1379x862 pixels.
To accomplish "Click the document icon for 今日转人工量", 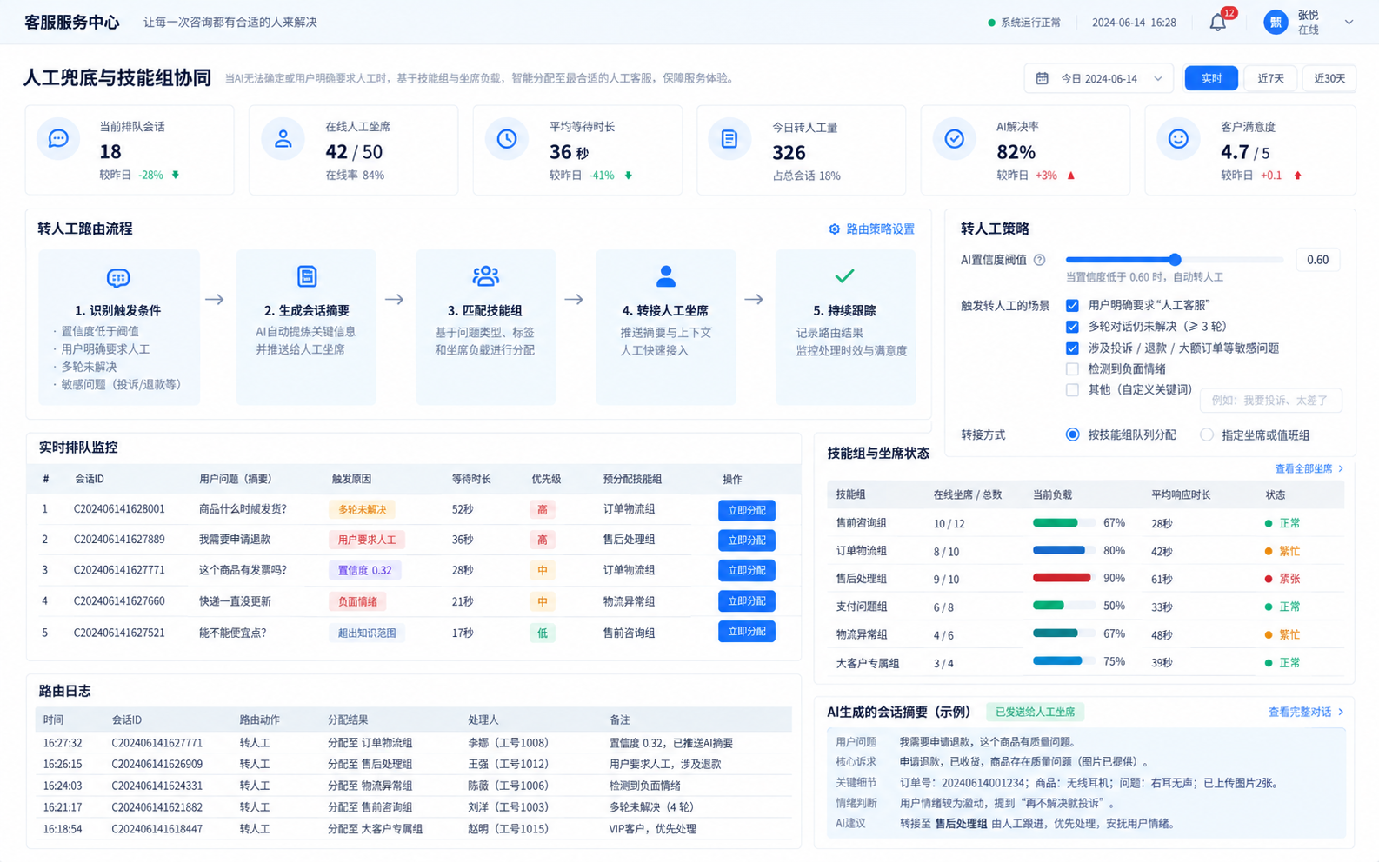I will 729,138.
